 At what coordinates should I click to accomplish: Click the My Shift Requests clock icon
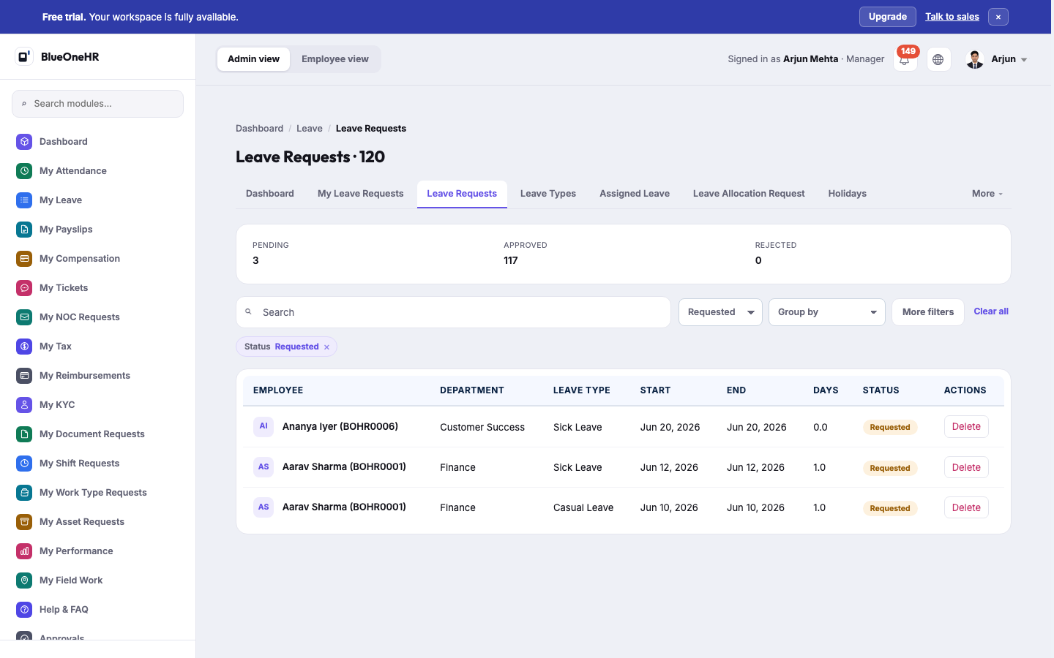[x=24, y=463]
